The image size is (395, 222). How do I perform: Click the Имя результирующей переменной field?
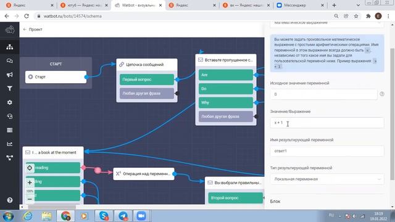click(x=327, y=151)
